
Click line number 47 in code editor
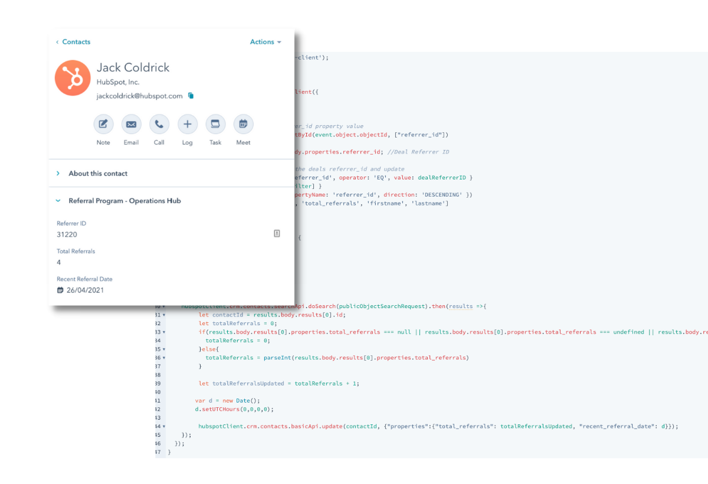pos(158,452)
